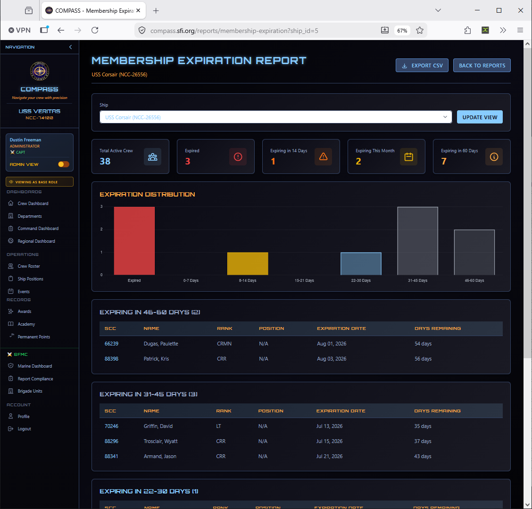
Task: Click the Brigade Units building icon
Action: pyautogui.click(x=11, y=391)
